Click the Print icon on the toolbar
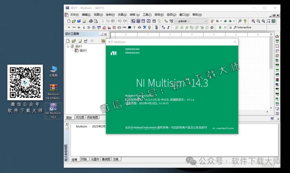This screenshot has width=290, height=173. (x=91, y=21)
